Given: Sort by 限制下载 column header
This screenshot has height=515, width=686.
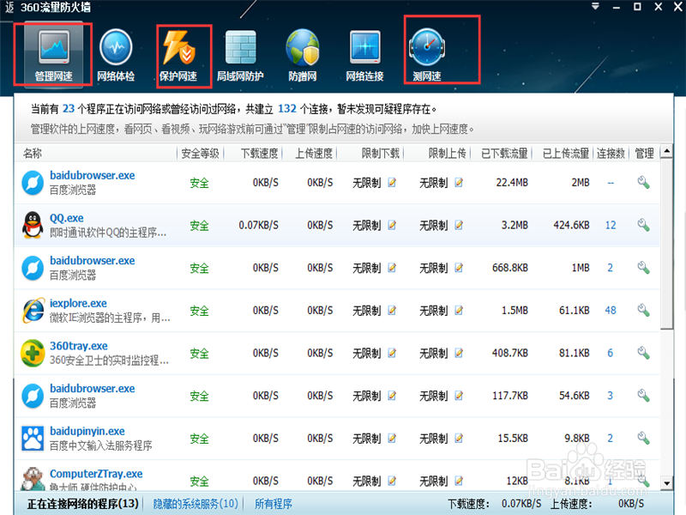Looking at the screenshot, I should (x=381, y=154).
